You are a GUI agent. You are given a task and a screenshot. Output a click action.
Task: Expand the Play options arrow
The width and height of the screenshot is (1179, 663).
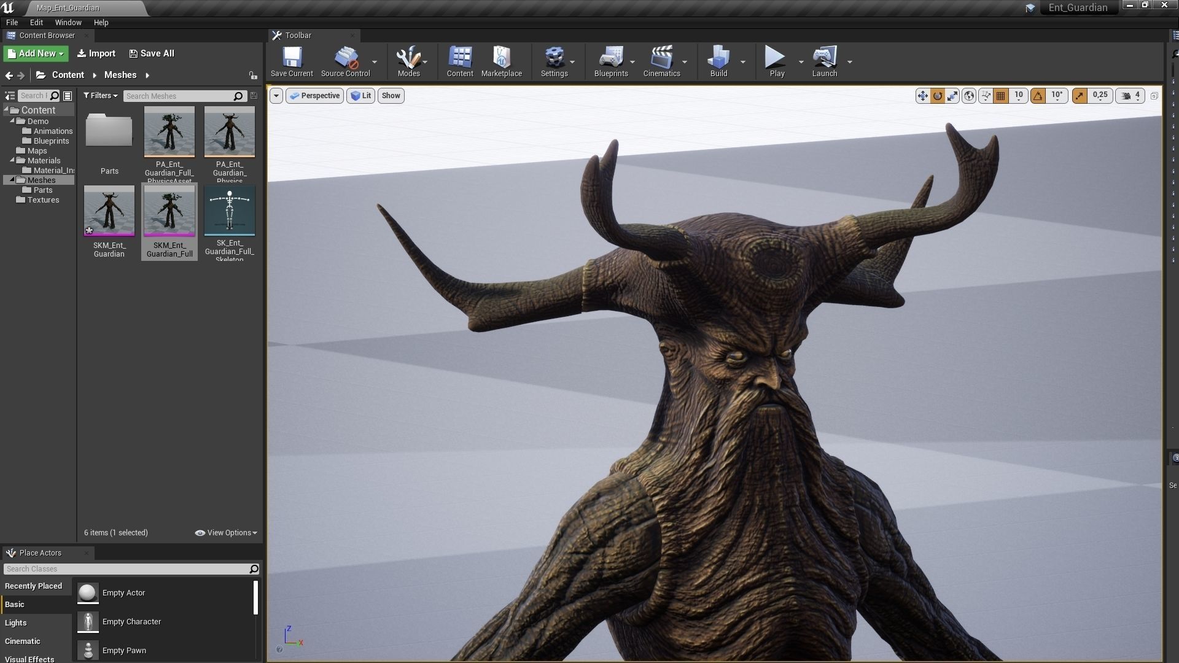pyautogui.click(x=801, y=62)
